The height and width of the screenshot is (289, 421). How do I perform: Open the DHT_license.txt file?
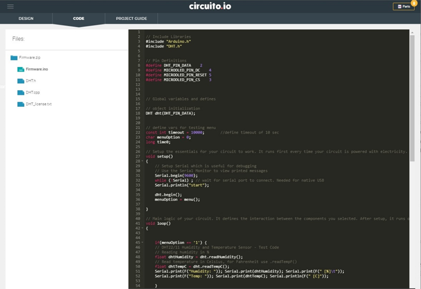pos(39,104)
